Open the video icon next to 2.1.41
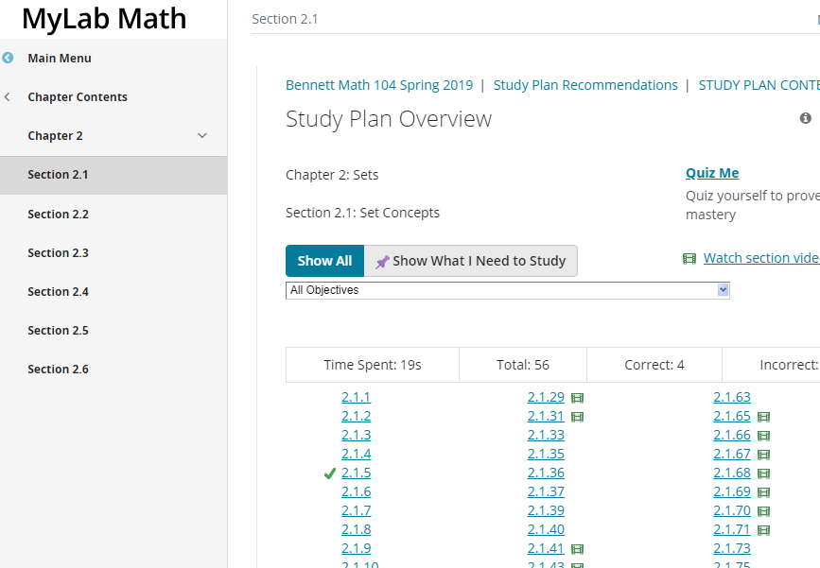The height and width of the screenshot is (568, 820). pos(577,549)
